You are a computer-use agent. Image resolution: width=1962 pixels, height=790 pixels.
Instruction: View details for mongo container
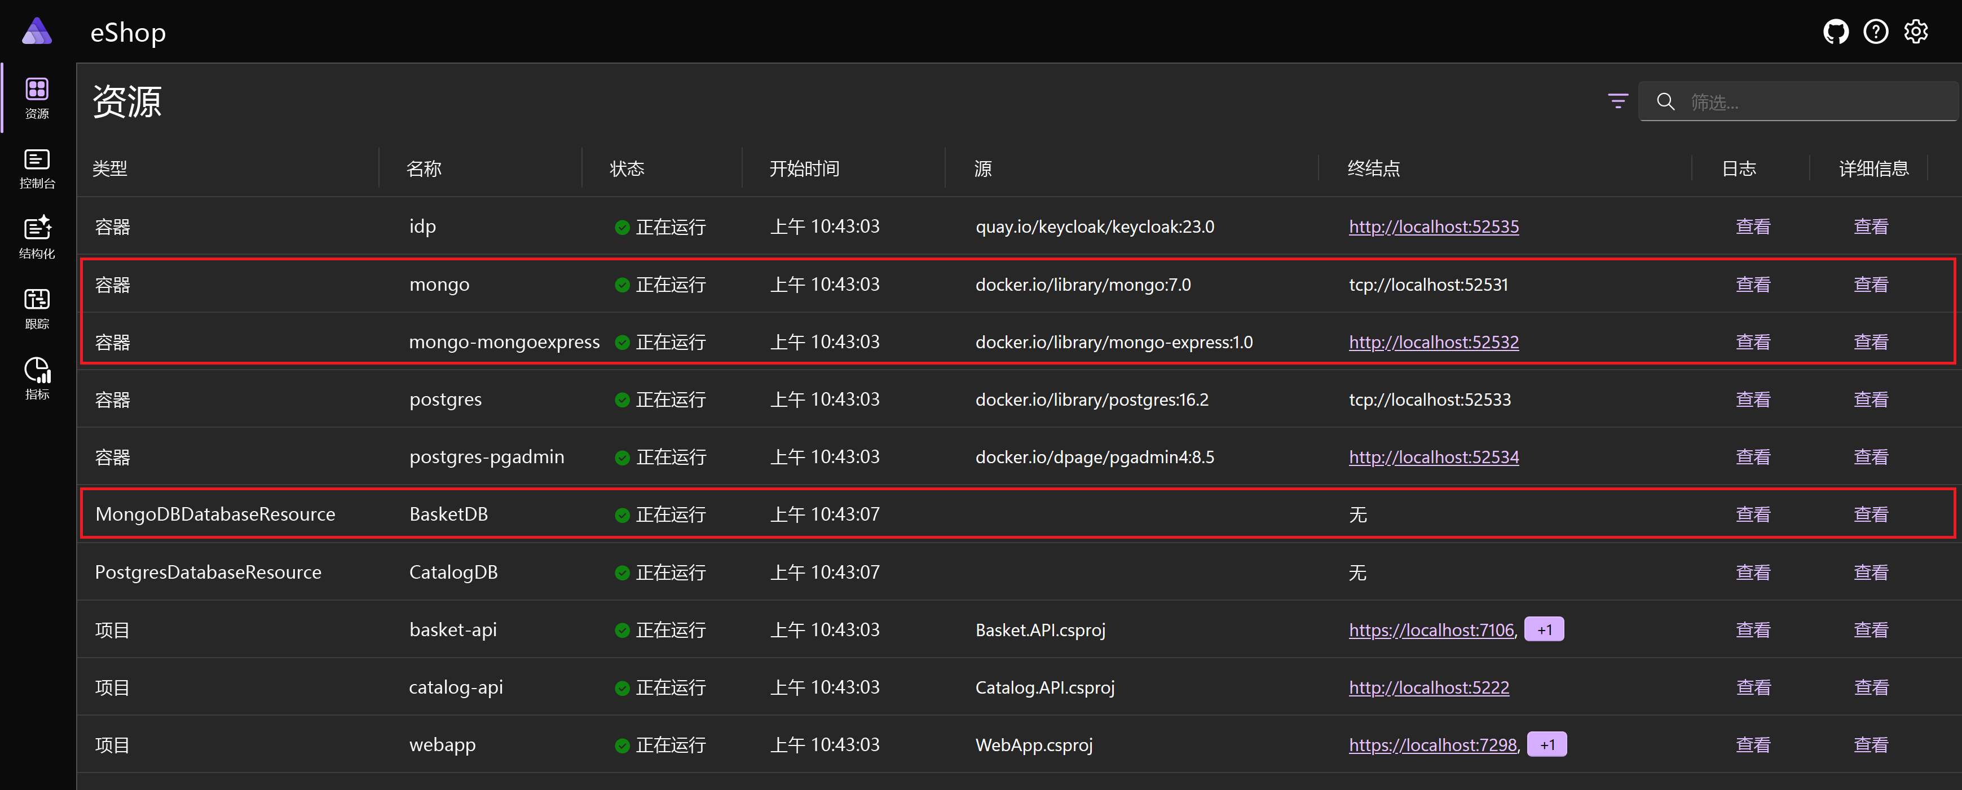(1871, 285)
